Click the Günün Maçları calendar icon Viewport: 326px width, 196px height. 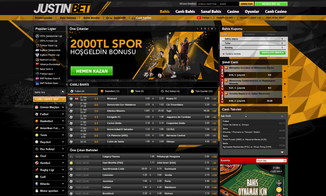point(37,107)
